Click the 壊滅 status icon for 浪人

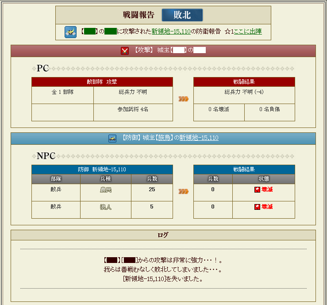pyautogui.click(x=257, y=207)
